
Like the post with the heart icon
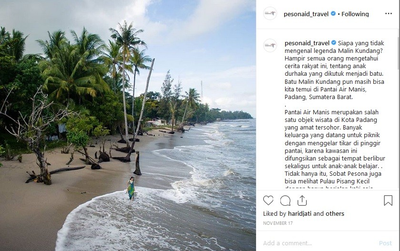pyautogui.click(x=268, y=201)
